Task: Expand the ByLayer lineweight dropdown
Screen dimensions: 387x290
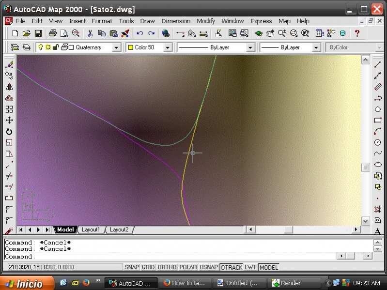Action: 316,47
